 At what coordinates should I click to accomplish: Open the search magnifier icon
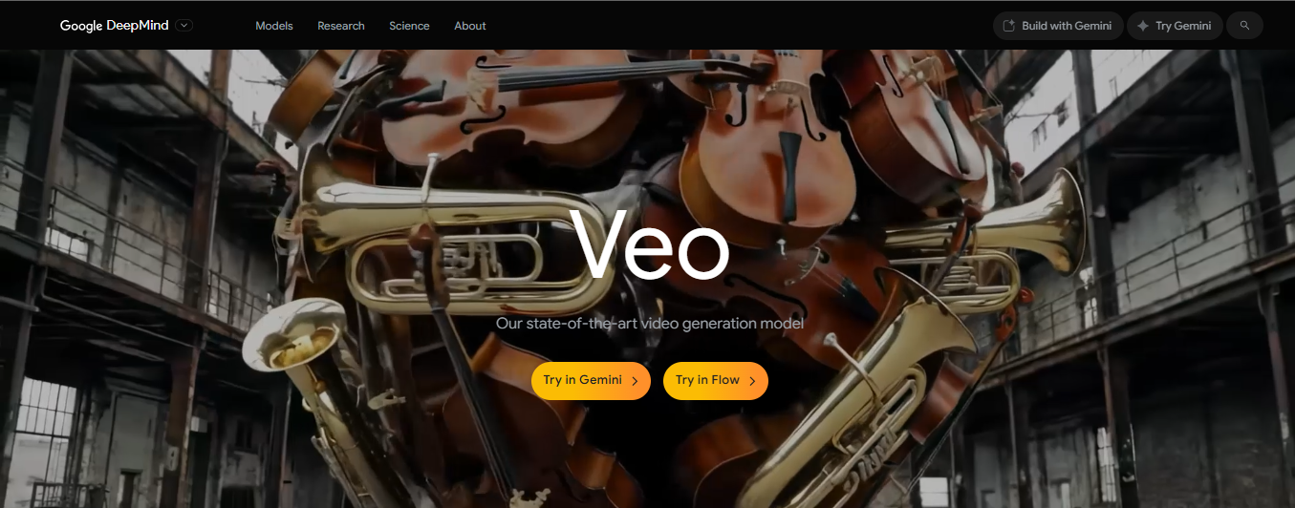1244,26
